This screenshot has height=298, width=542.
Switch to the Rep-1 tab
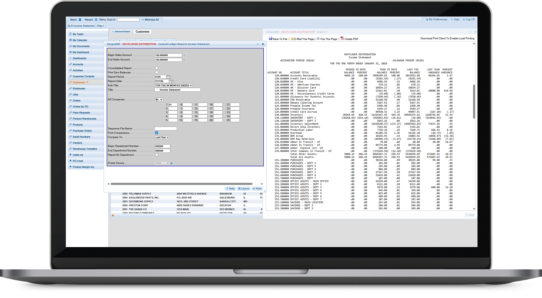click(101, 26)
